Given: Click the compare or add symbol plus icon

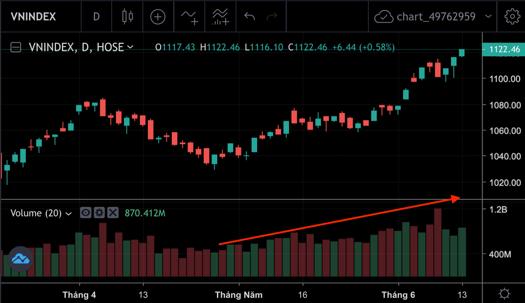Looking at the screenshot, I should (157, 17).
